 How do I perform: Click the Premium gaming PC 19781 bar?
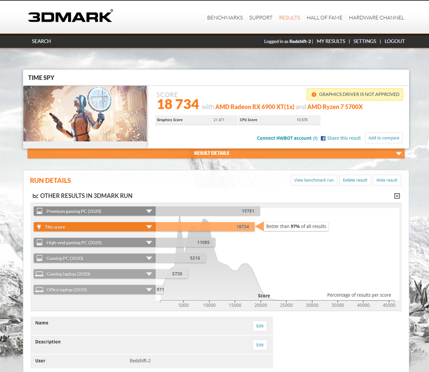point(208,211)
